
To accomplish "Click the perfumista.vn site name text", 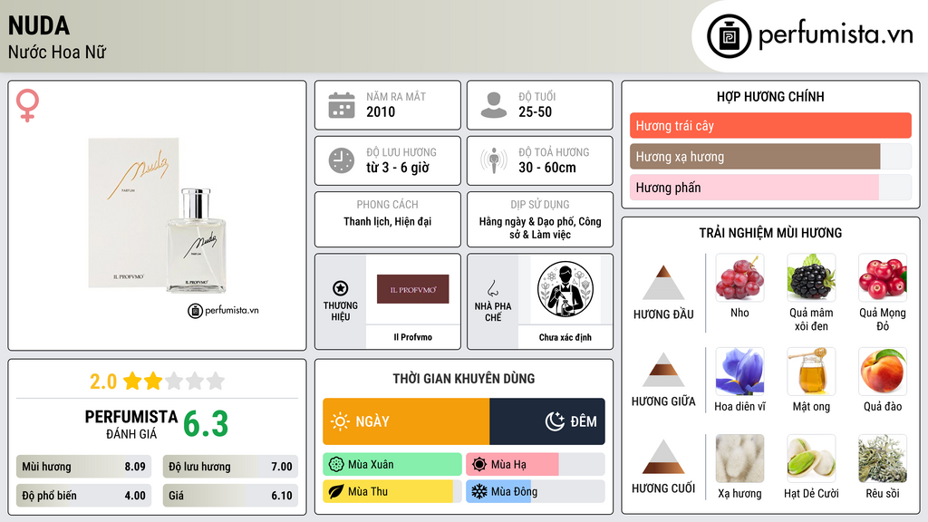I will (x=836, y=34).
